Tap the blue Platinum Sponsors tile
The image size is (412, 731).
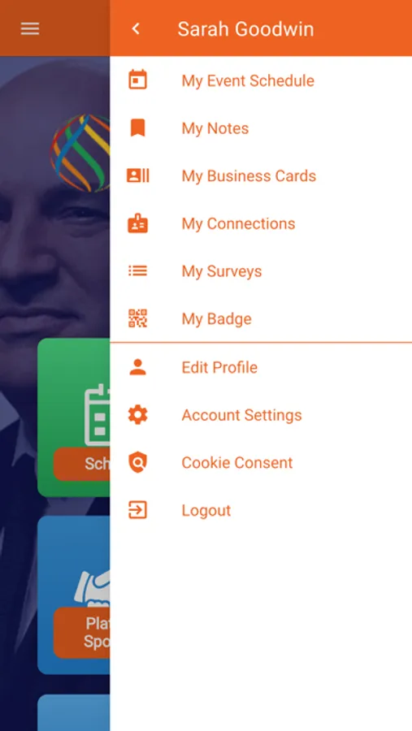point(74,595)
